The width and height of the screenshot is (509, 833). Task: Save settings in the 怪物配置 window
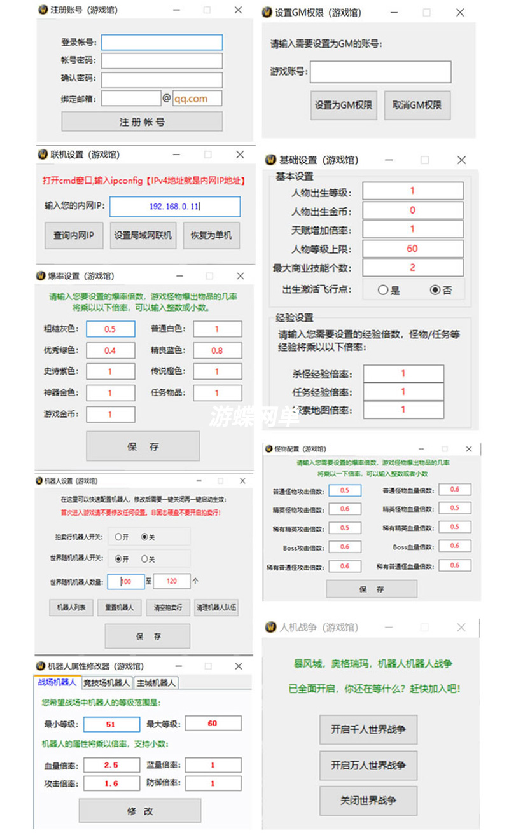(x=372, y=589)
